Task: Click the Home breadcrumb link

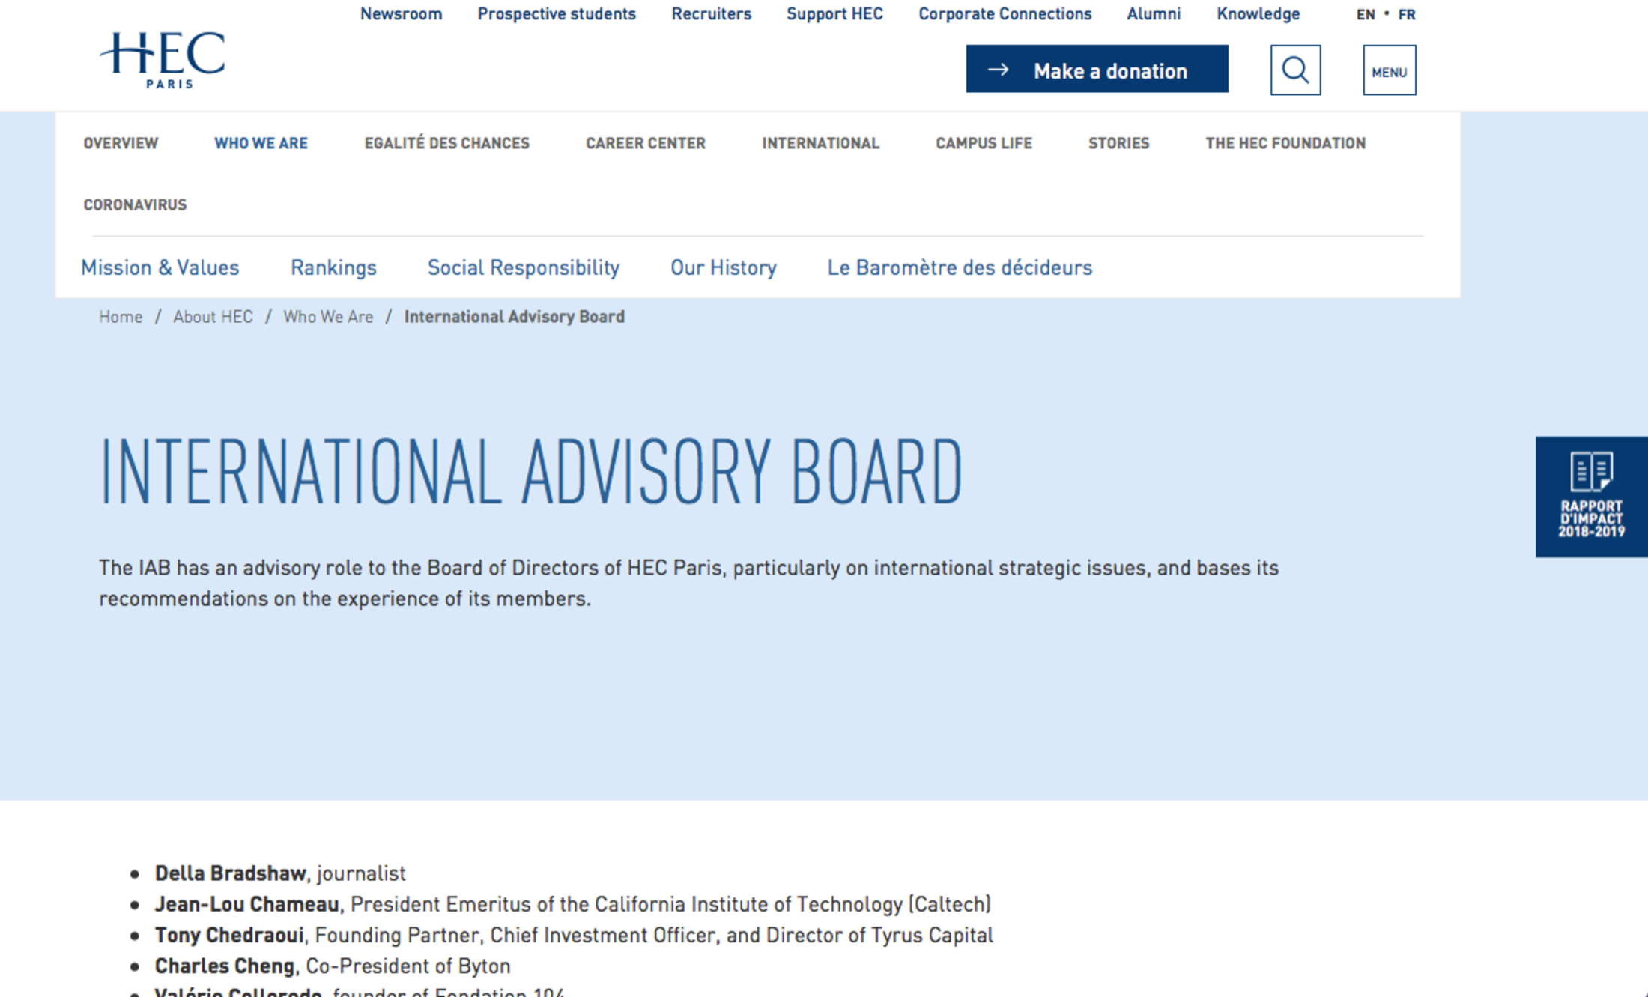Action: (x=121, y=317)
